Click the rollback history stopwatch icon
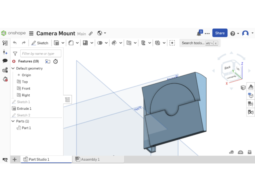The width and height of the screenshot is (255, 191). tap(56, 62)
